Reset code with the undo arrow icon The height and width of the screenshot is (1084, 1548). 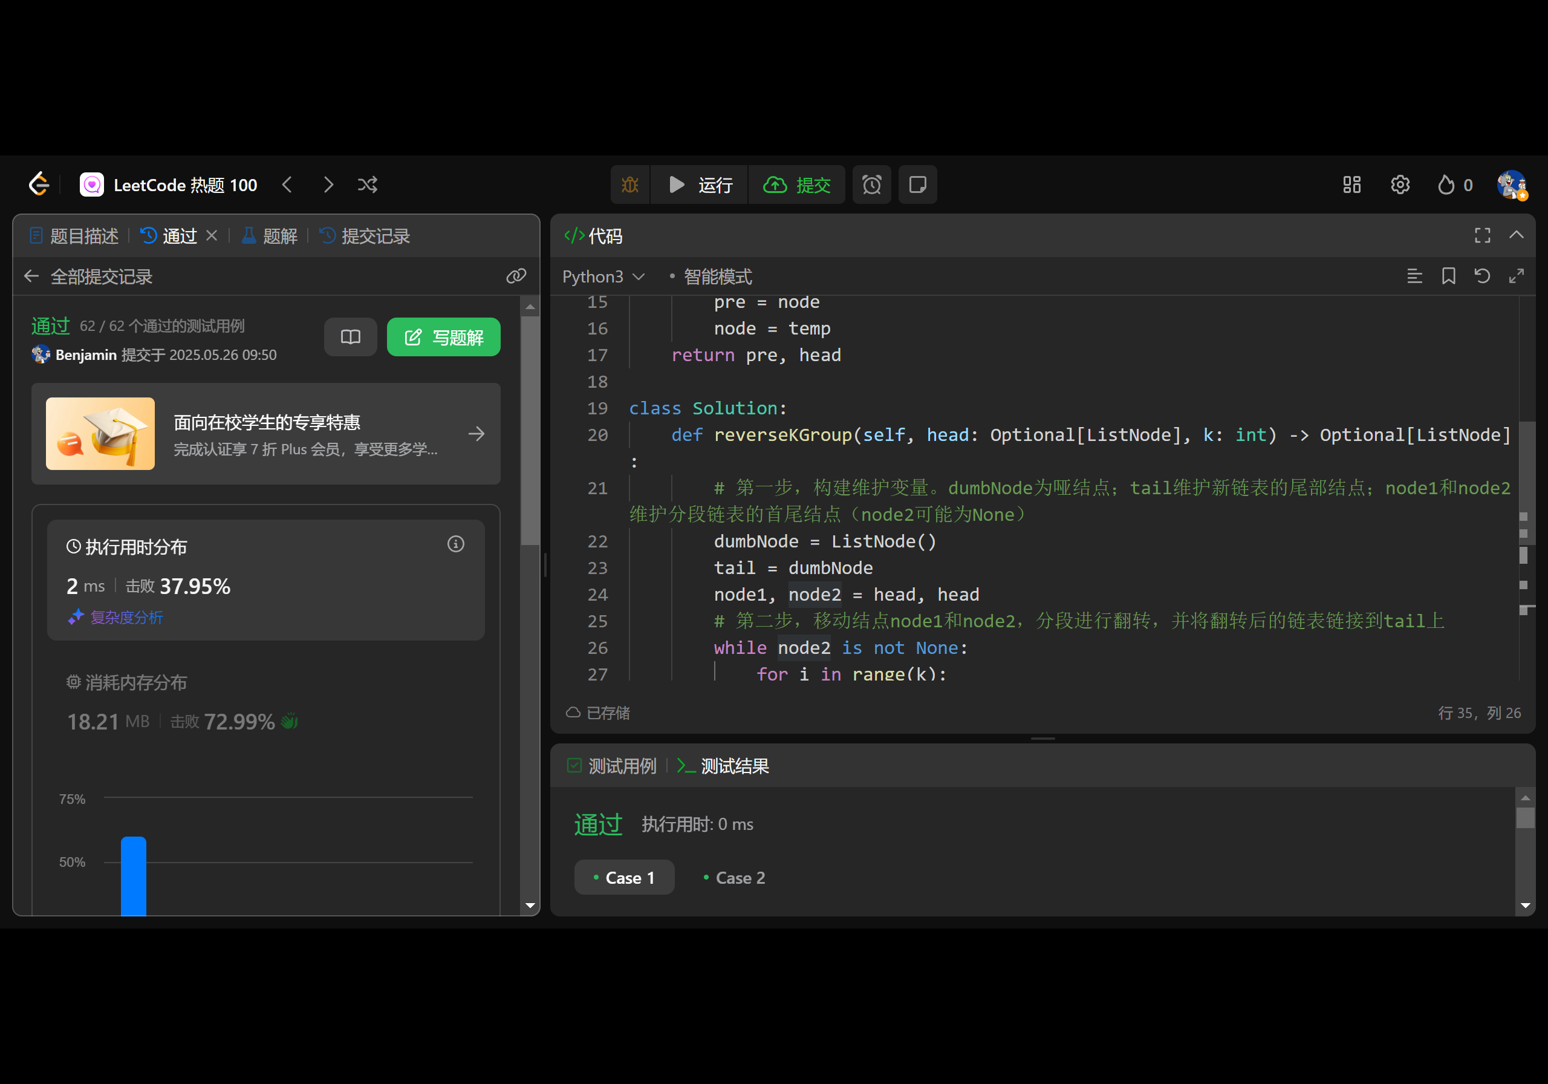click(1482, 276)
